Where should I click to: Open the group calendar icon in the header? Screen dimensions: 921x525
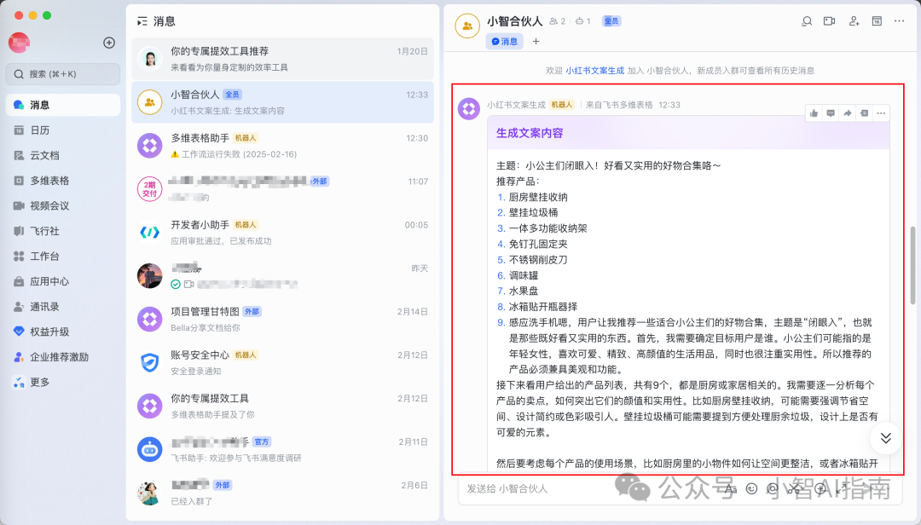point(877,21)
